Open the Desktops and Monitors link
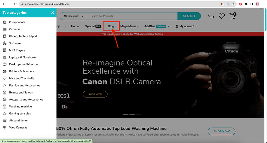 point(24,64)
